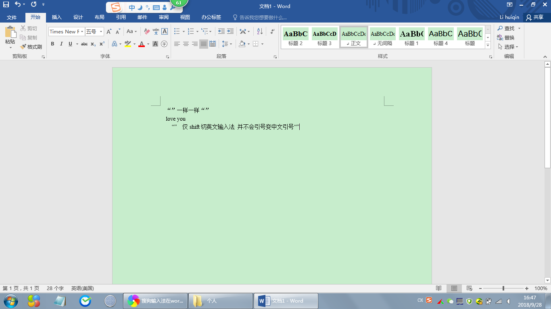
Task: Decrease paragraph indent
Action: (221, 31)
